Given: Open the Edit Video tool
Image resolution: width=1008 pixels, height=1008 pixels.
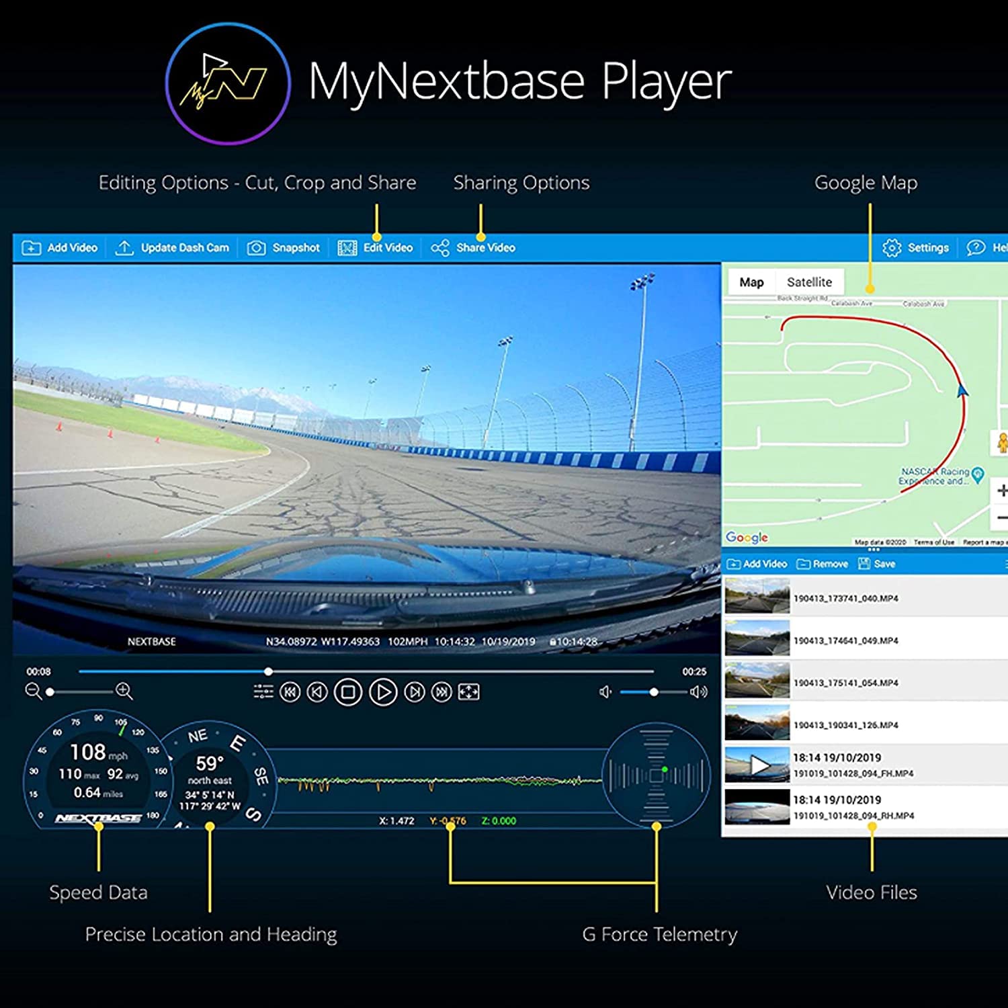Looking at the screenshot, I should (375, 248).
